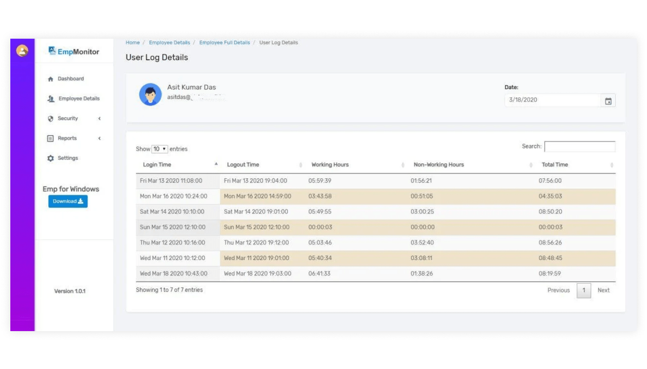647x369 pixels.
Task: Click Next in the table pagination
Action: click(603, 290)
